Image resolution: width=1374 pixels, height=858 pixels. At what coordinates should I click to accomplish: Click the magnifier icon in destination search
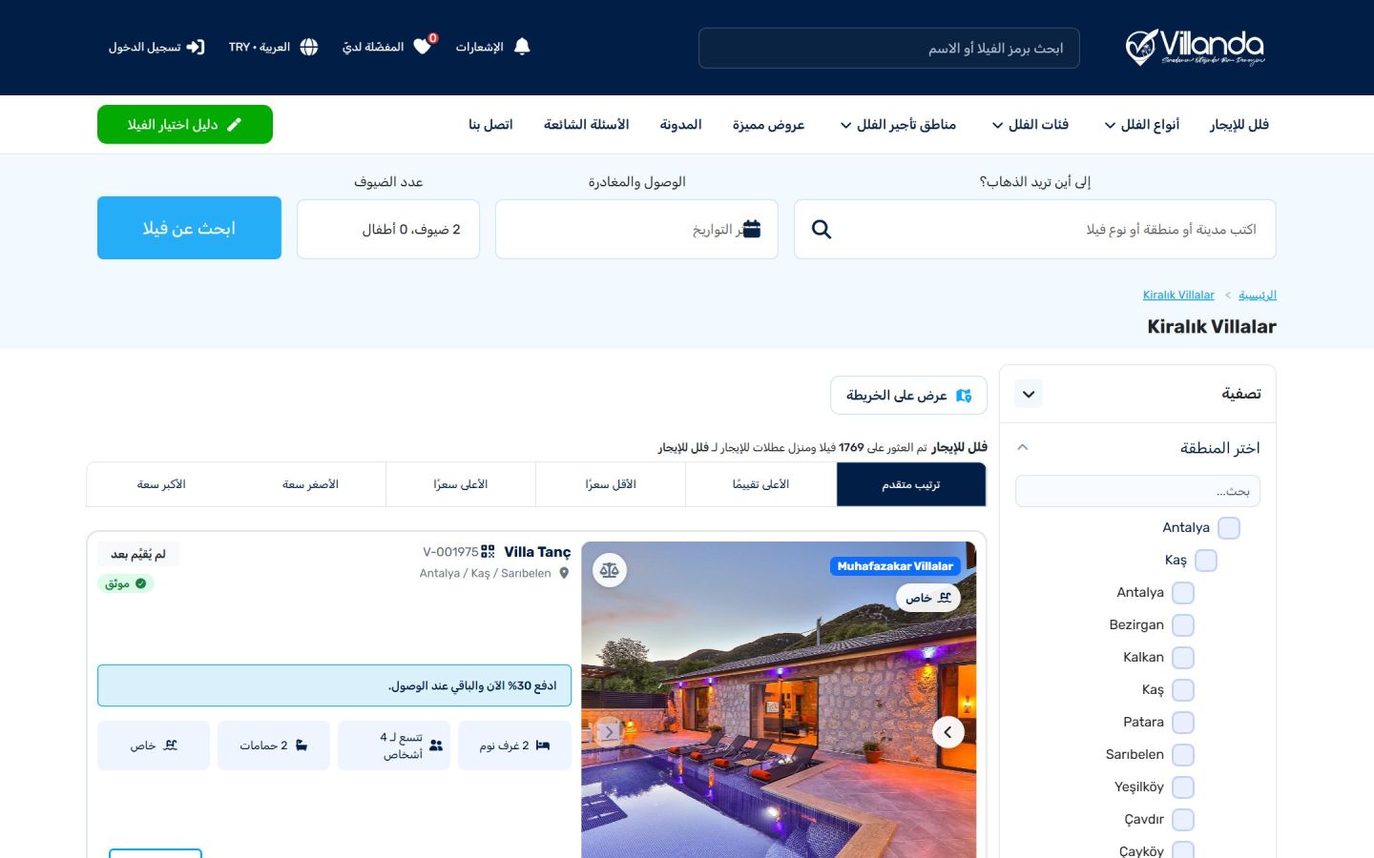click(x=822, y=229)
